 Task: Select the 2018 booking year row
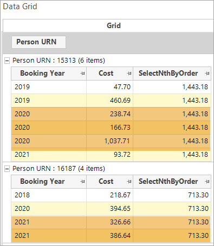(x=111, y=195)
